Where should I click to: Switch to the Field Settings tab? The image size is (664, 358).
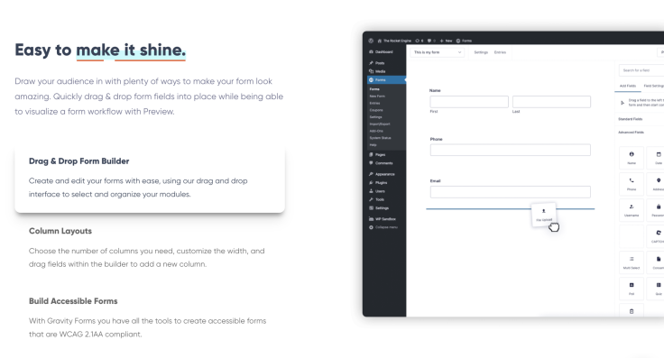pos(653,86)
